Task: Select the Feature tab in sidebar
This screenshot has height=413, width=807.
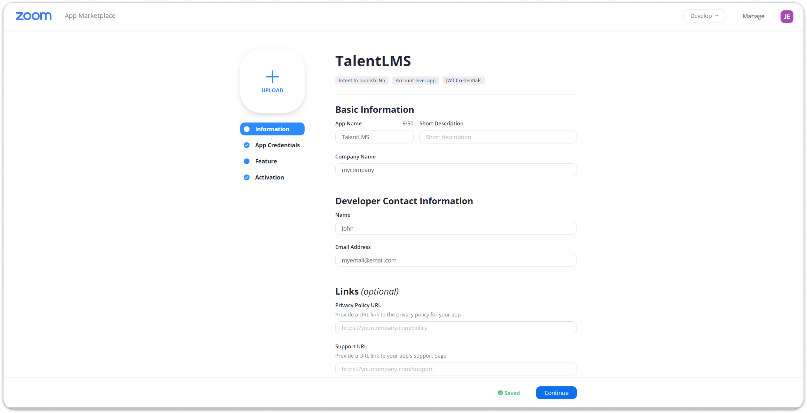Action: [265, 161]
